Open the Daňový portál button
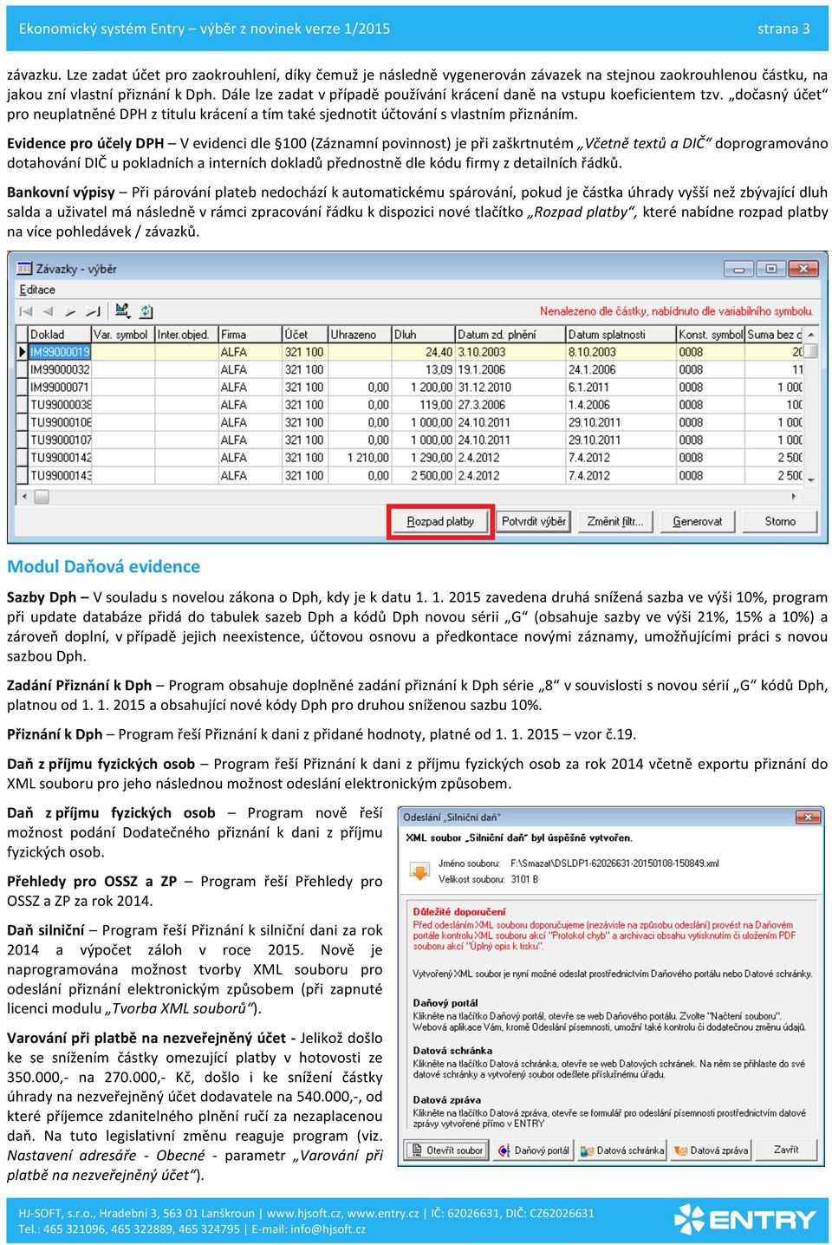 click(534, 1150)
